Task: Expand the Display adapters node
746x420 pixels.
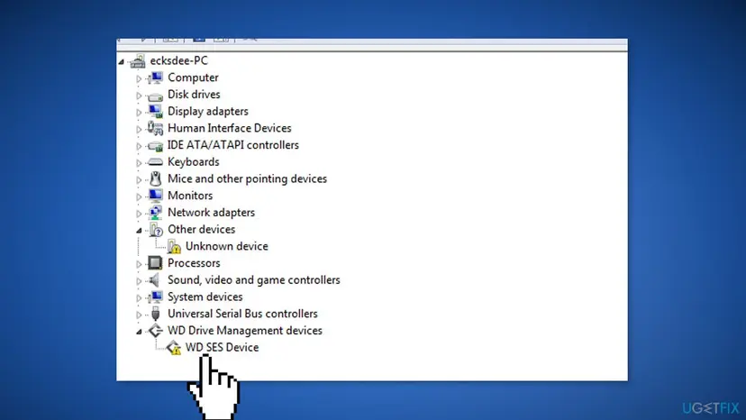Action: pyautogui.click(x=139, y=112)
